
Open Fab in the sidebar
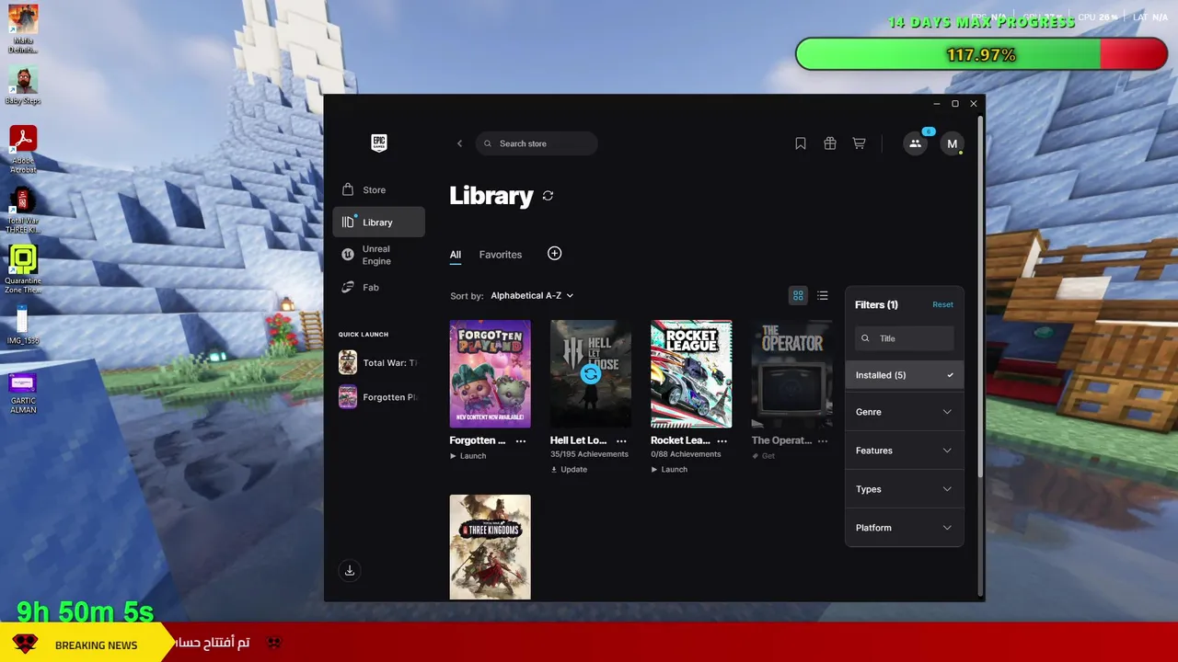(378, 288)
